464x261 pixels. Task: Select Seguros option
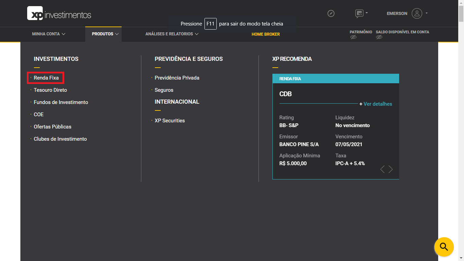(164, 90)
